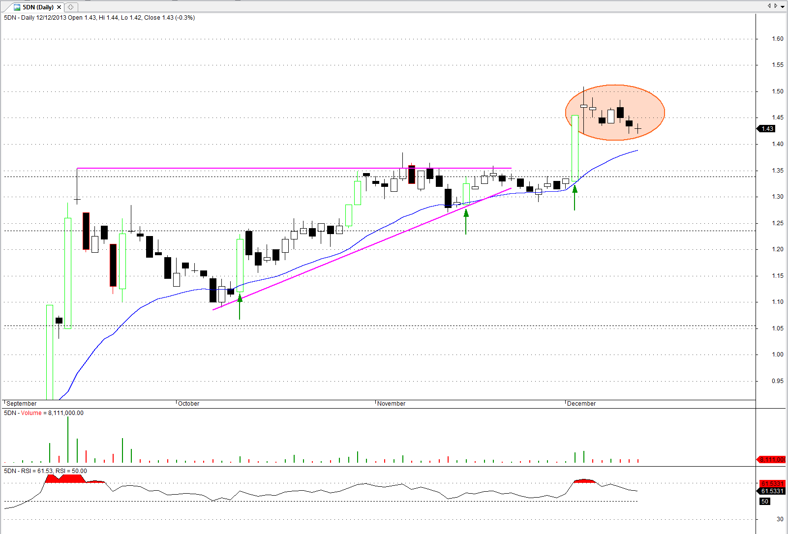Click the December label on time axis
This screenshot has width=788, height=534.
581,404
